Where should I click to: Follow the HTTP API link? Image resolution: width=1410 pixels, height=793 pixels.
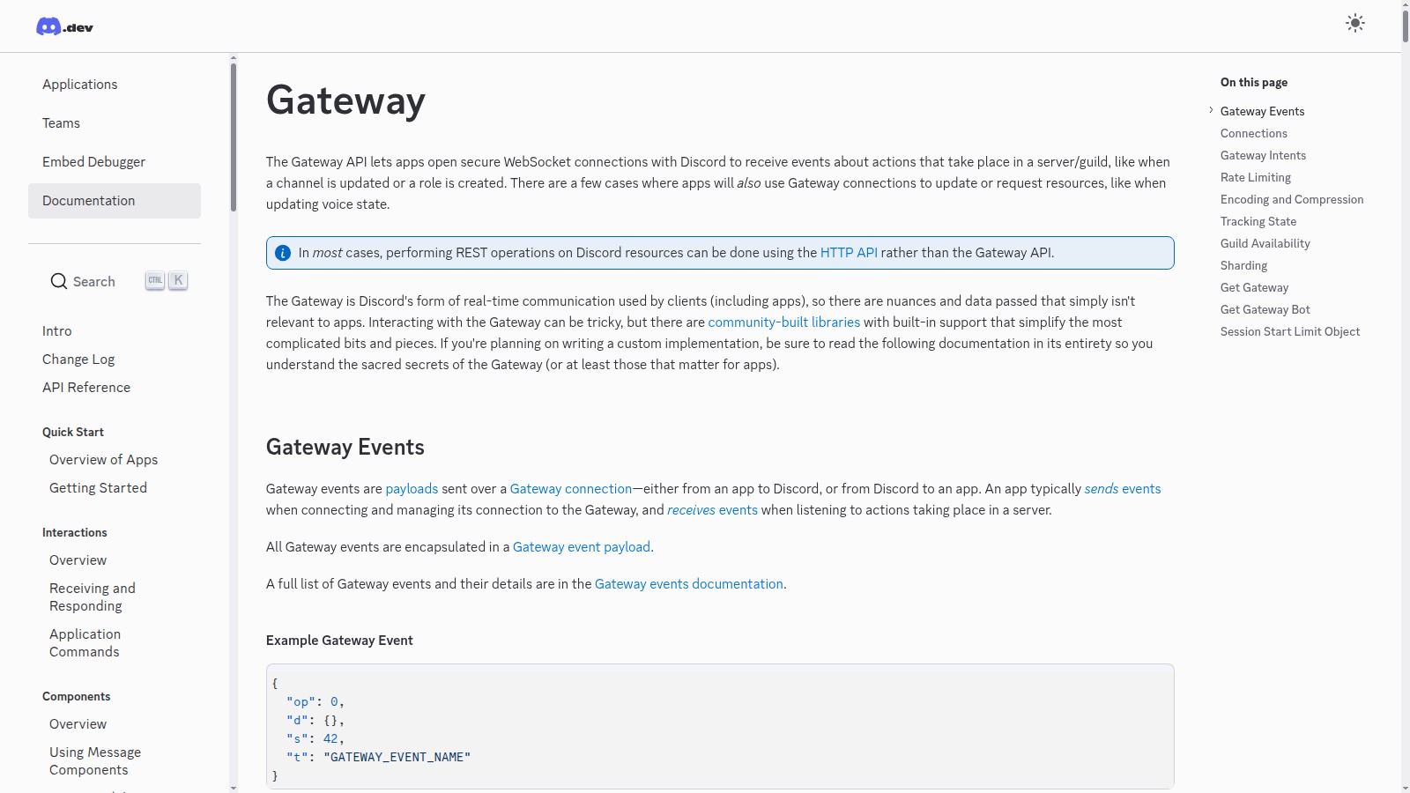(x=848, y=253)
